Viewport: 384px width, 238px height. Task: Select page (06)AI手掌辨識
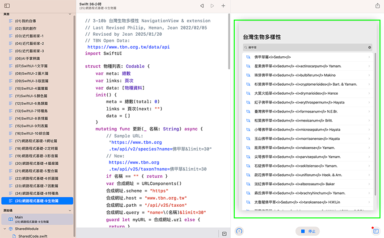point(27,58)
